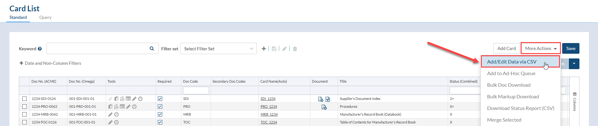Click the blue dropdown arrow under the Save button
The image size is (598, 126).
[574, 64]
